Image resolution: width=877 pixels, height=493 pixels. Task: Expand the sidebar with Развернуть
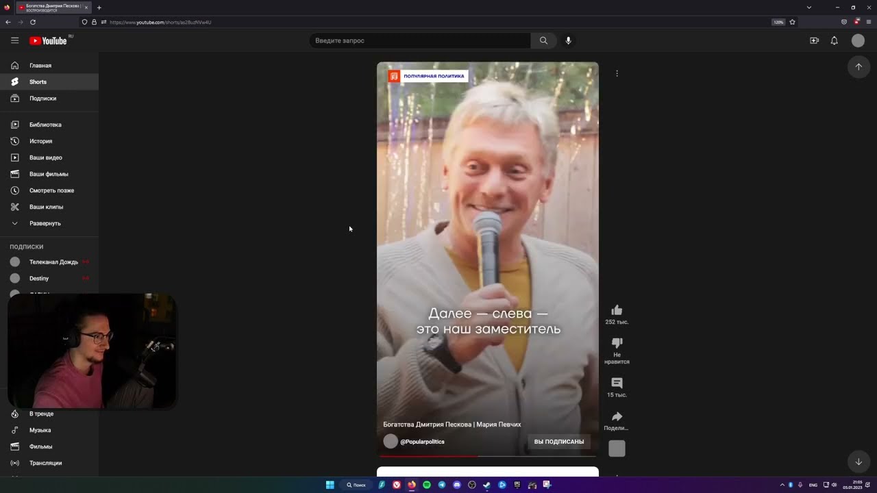pos(49,223)
